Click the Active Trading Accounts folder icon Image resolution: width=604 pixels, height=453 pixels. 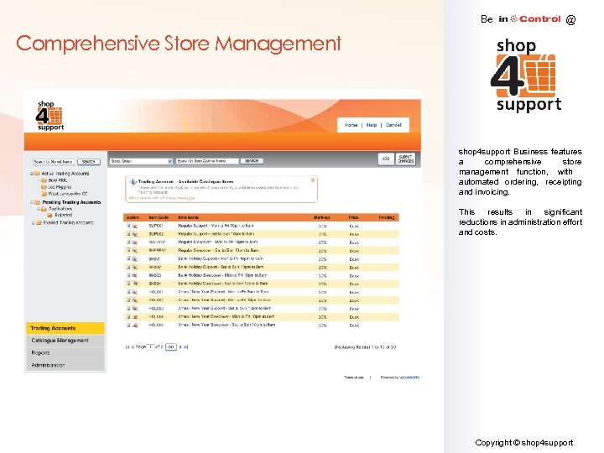coord(38,174)
